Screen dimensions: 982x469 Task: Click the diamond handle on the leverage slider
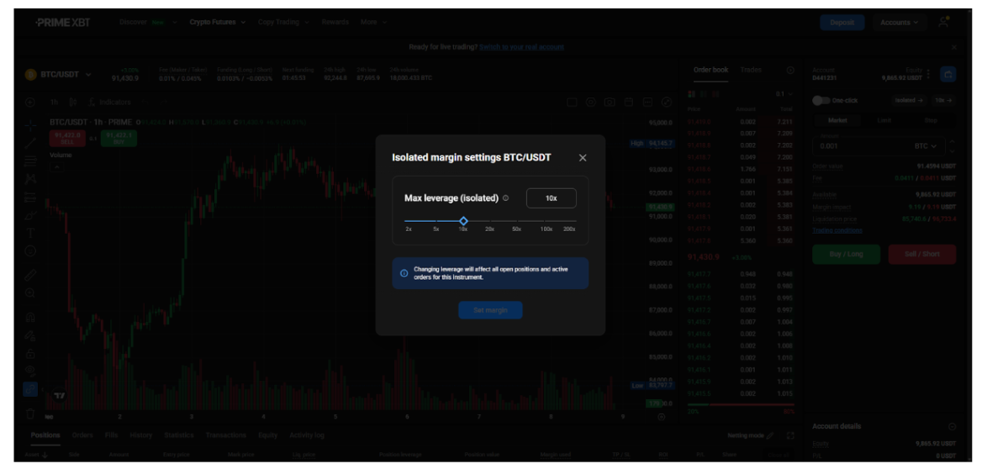(463, 221)
